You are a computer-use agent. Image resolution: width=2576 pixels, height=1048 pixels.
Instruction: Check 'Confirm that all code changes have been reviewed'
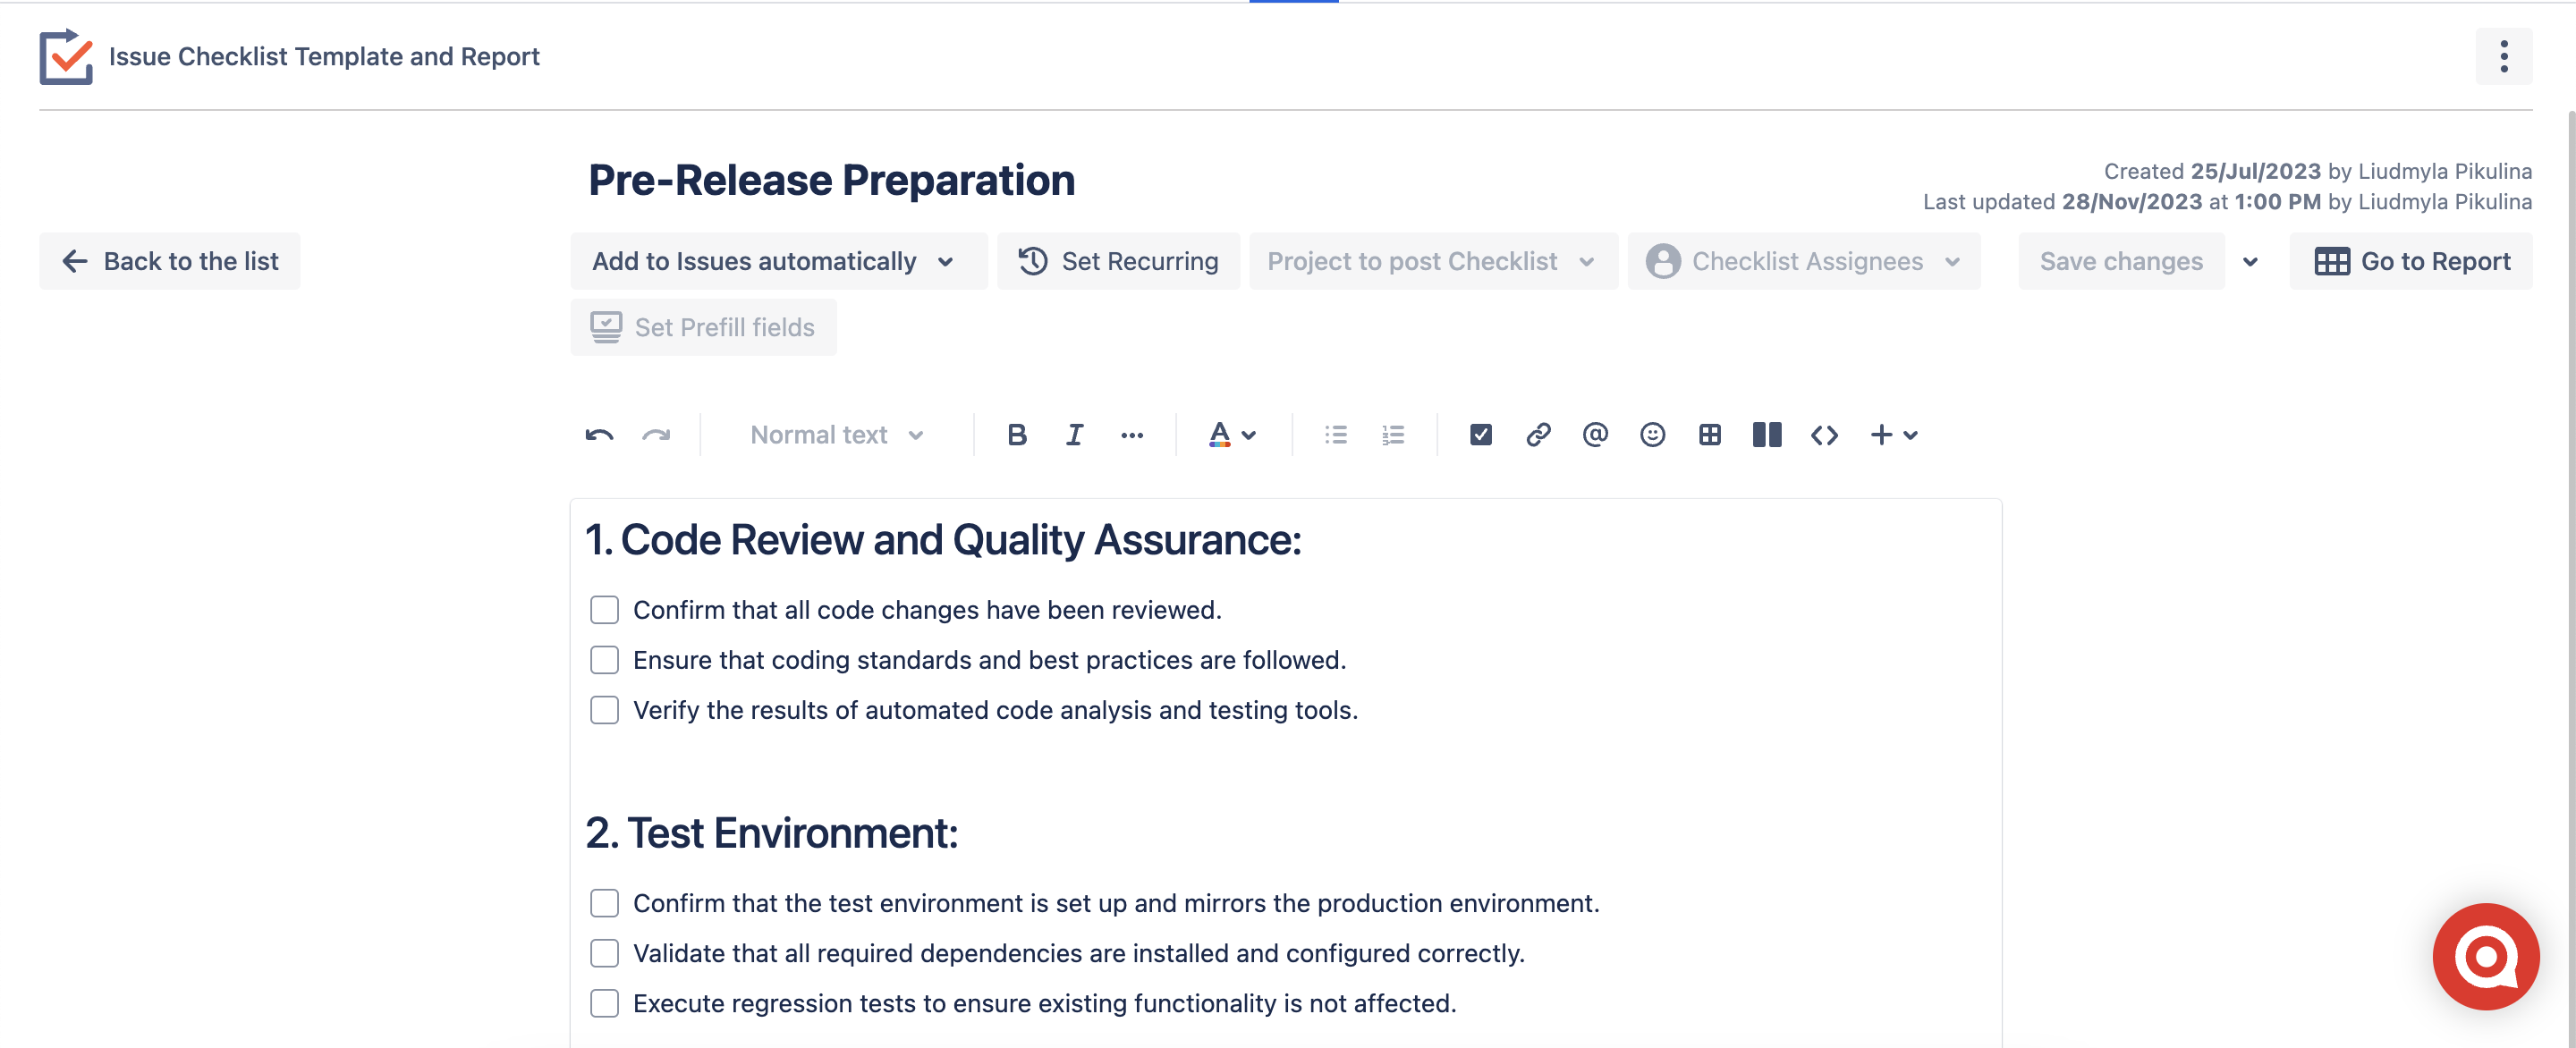604,609
